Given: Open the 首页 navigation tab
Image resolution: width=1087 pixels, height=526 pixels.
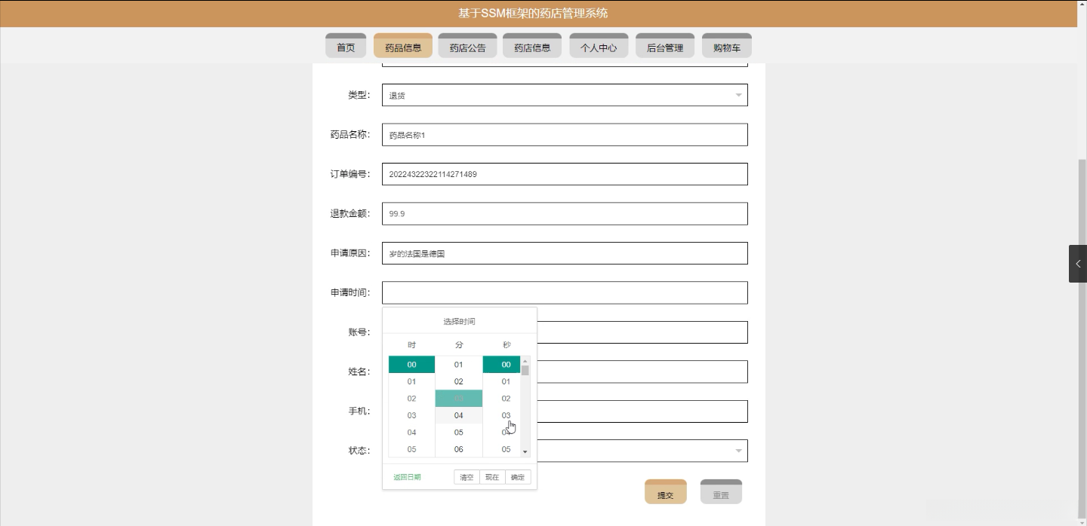Looking at the screenshot, I should tap(346, 46).
